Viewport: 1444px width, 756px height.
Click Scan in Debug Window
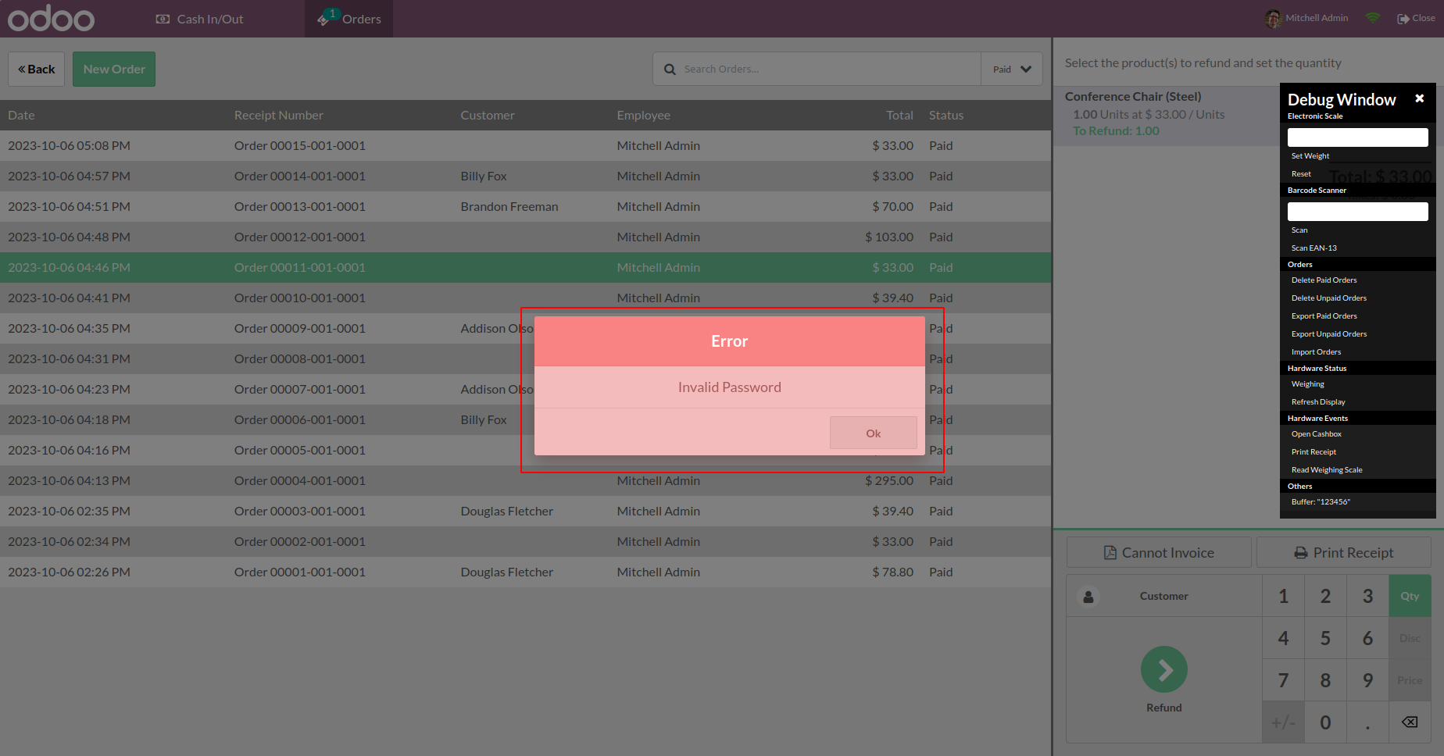(1299, 230)
